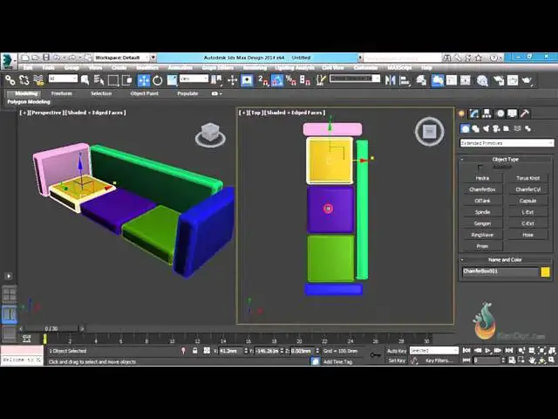Toggle Auto Key animation mode
The width and height of the screenshot is (558, 419).
pos(397,351)
